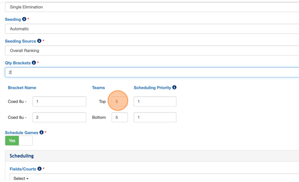Click the Fields/Courts info icon

point(39,169)
